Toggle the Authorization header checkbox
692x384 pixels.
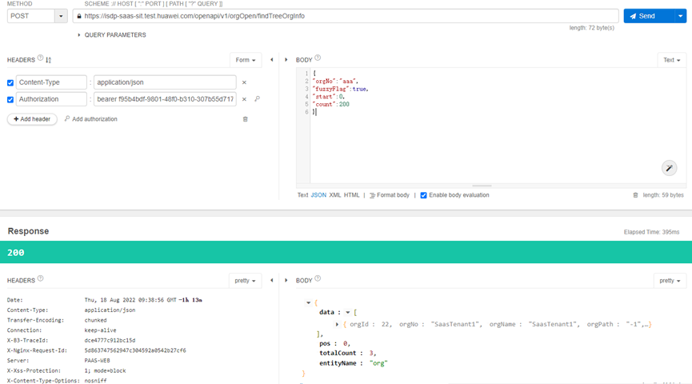click(10, 99)
